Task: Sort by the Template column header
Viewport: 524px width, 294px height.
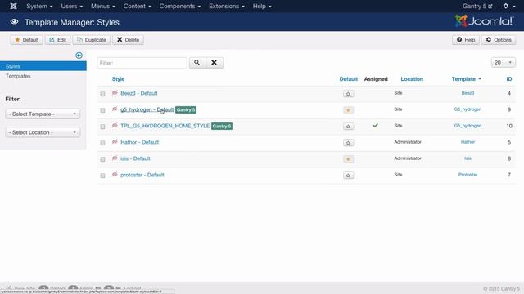Action: pos(466,79)
